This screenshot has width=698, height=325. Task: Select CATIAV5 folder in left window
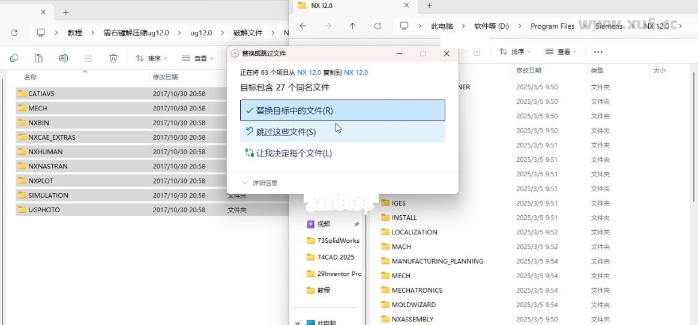151,94
